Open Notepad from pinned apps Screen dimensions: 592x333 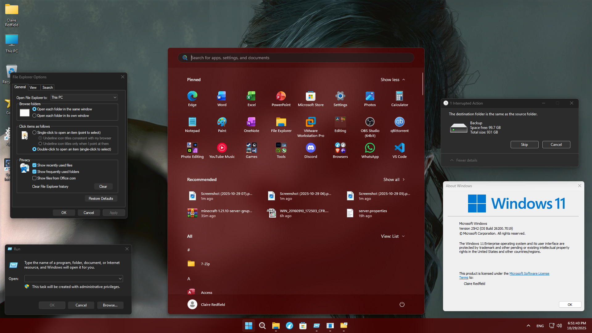click(x=192, y=125)
